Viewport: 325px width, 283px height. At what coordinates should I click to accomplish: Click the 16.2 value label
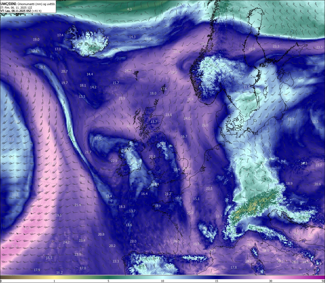[x=59, y=273]
